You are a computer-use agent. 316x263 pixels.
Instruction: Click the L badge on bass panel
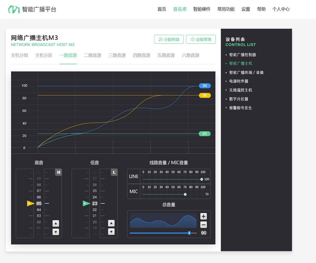pyautogui.click(x=114, y=173)
